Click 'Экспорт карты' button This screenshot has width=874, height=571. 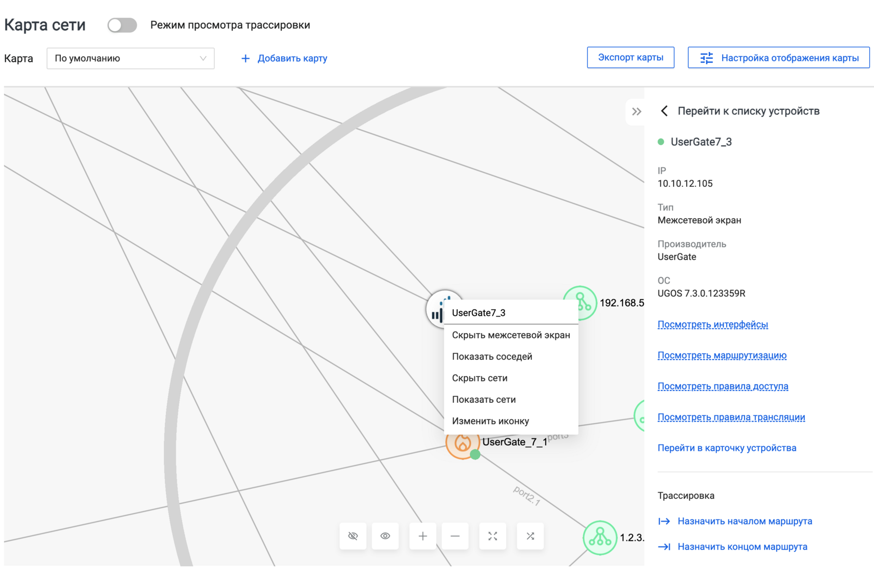pyautogui.click(x=631, y=57)
